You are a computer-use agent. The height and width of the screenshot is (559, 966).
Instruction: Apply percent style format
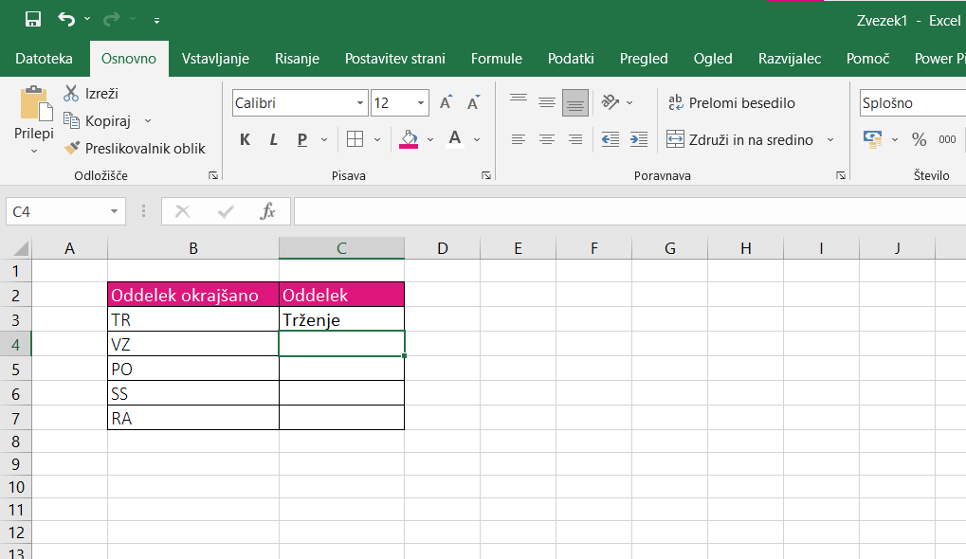click(920, 140)
